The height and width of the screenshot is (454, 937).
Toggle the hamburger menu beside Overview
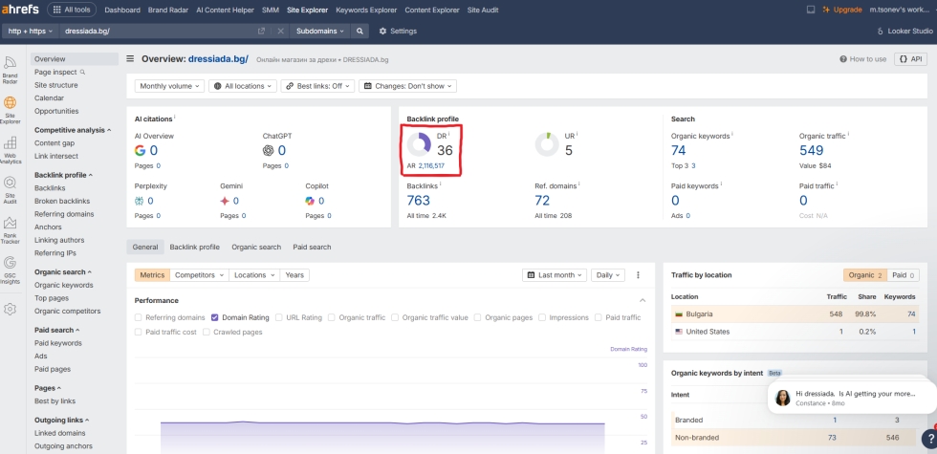(x=129, y=58)
